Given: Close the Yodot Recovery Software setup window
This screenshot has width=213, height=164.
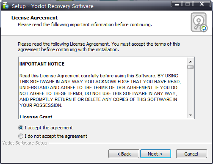Looking at the screenshot, I should [x=202, y=4].
